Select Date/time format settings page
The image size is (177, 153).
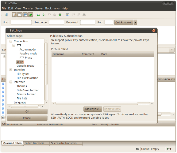28,90
